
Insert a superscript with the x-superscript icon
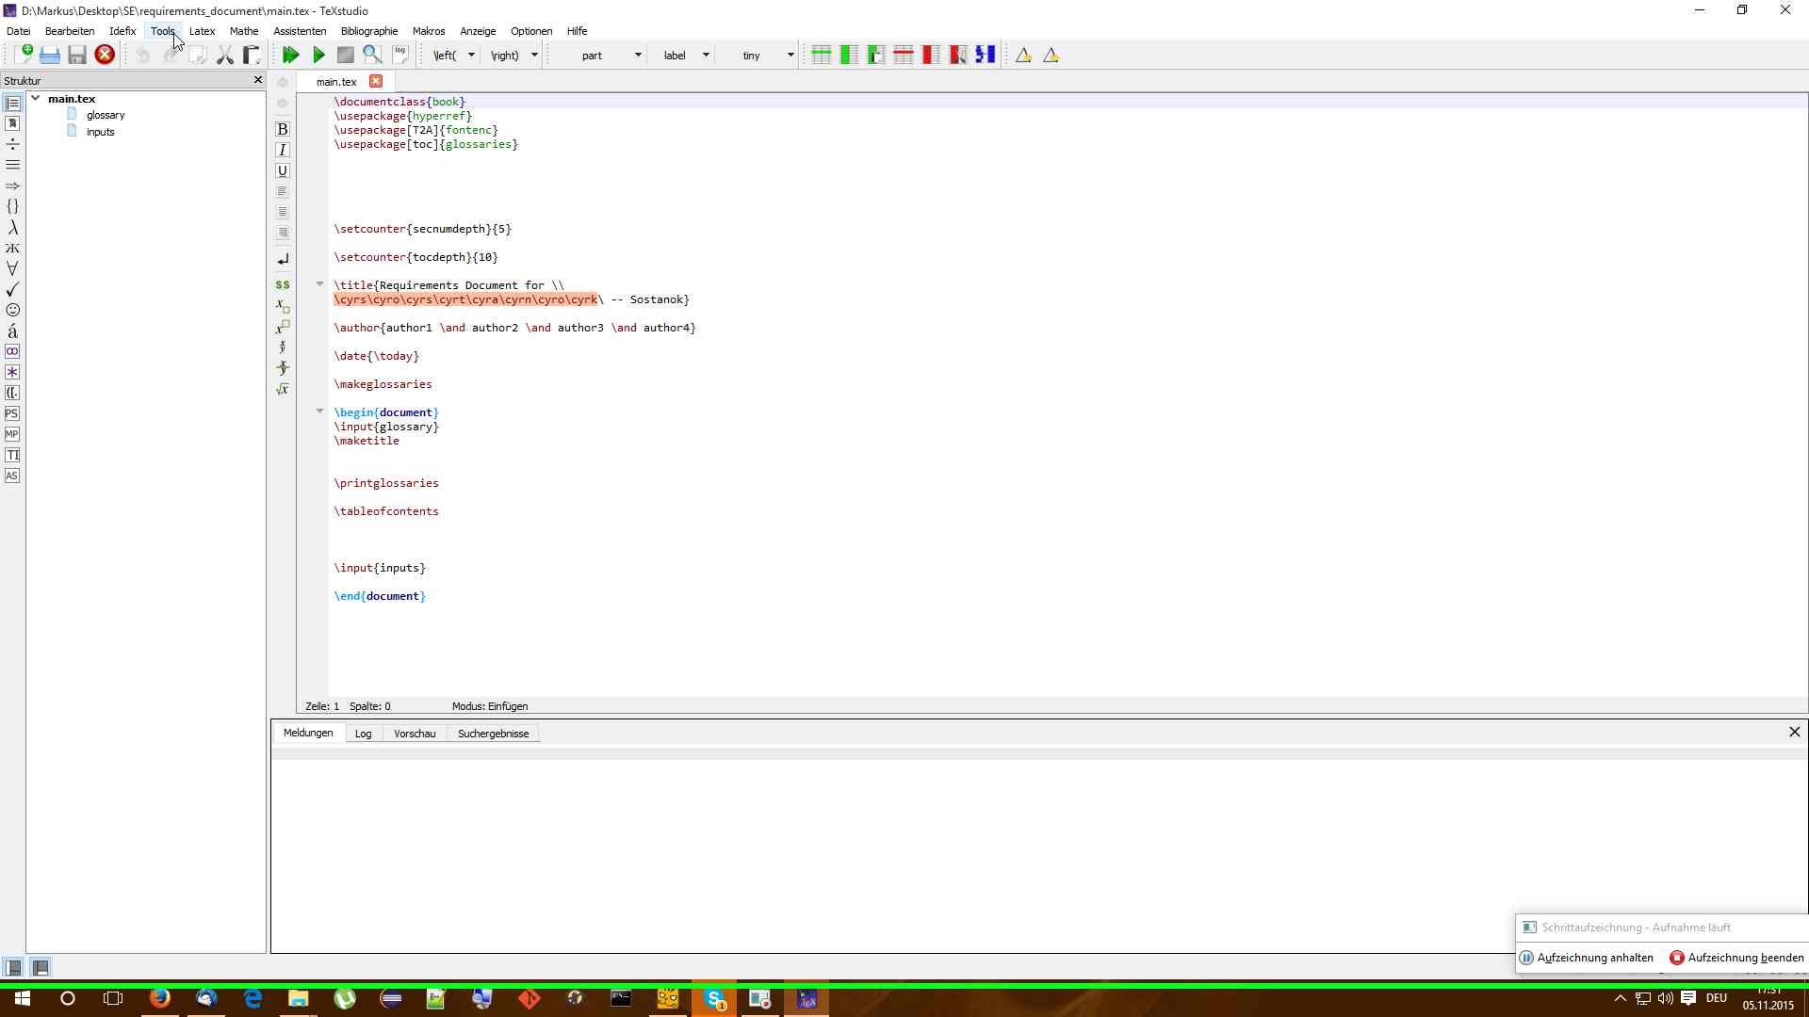[282, 327]
